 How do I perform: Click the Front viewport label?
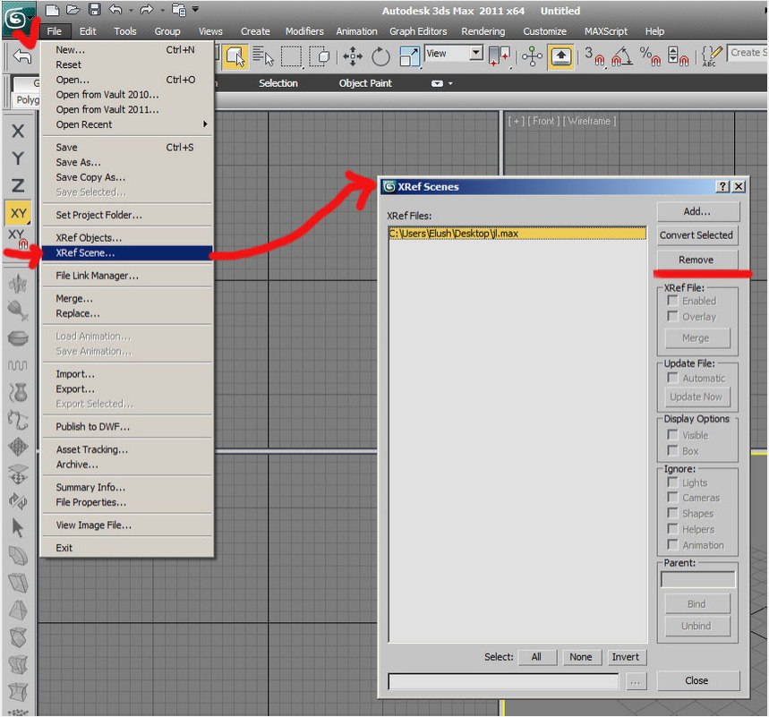pos(543,121)
